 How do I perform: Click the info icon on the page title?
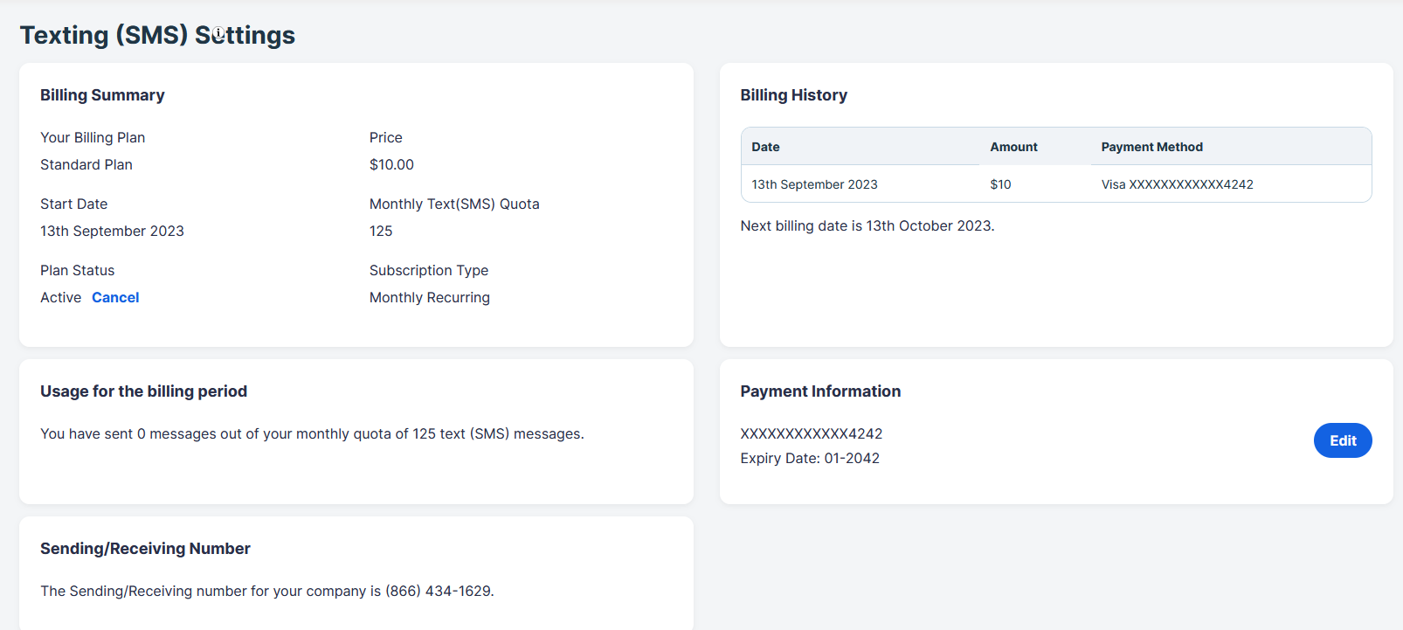pyautogui.click(x=219, y=33)
